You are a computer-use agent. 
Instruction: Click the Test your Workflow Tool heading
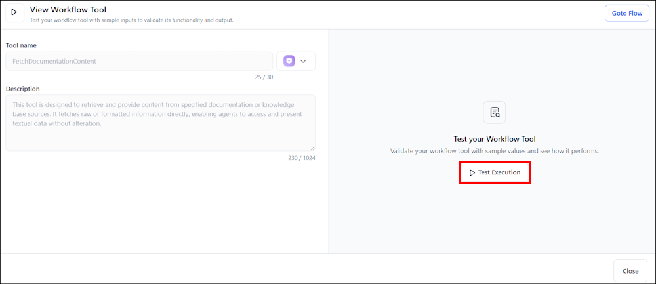click(x=495, y=139)
